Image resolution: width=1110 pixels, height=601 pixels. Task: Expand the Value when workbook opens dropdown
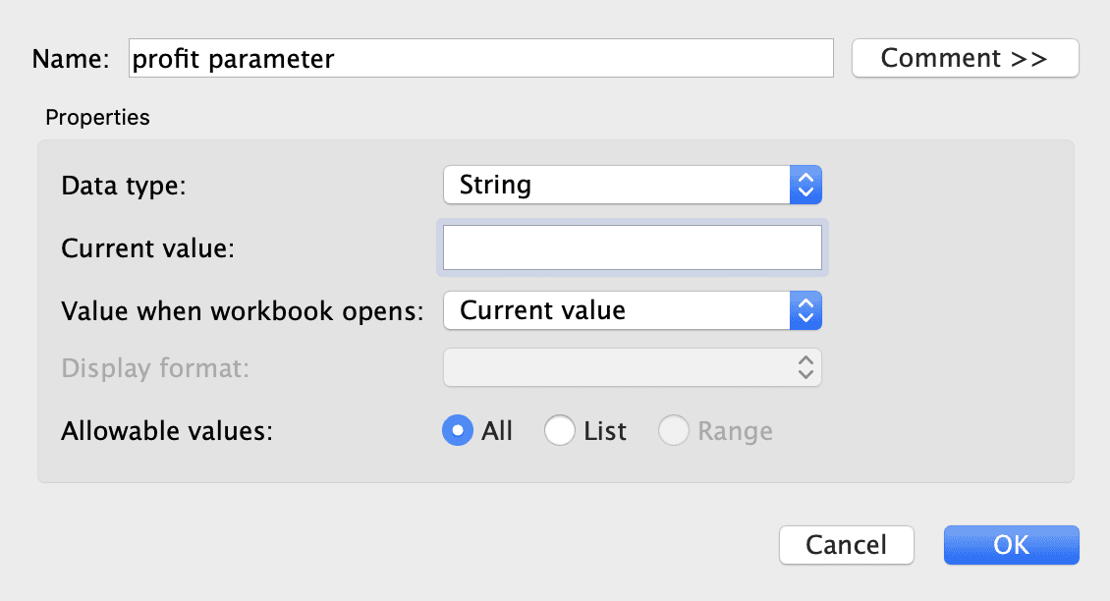point(617,311)
